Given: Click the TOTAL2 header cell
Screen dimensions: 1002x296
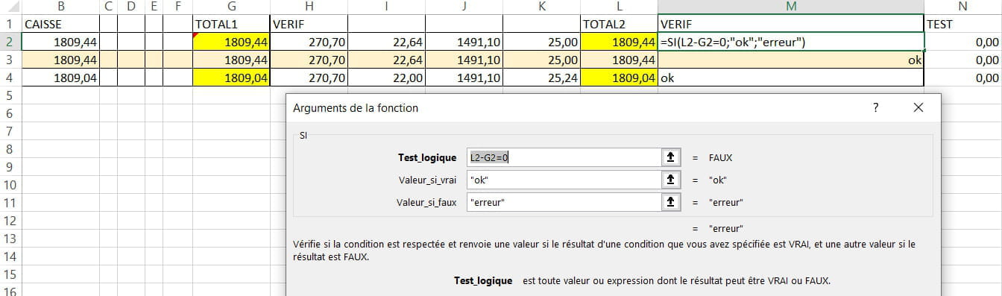Looking at the screenshot, I should [x=619, y=24].
